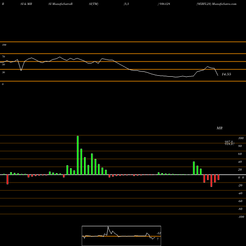Click the "20" label on the MR axis
The image size is (246, 246).
pyautogui.click(x=240, y=170)
